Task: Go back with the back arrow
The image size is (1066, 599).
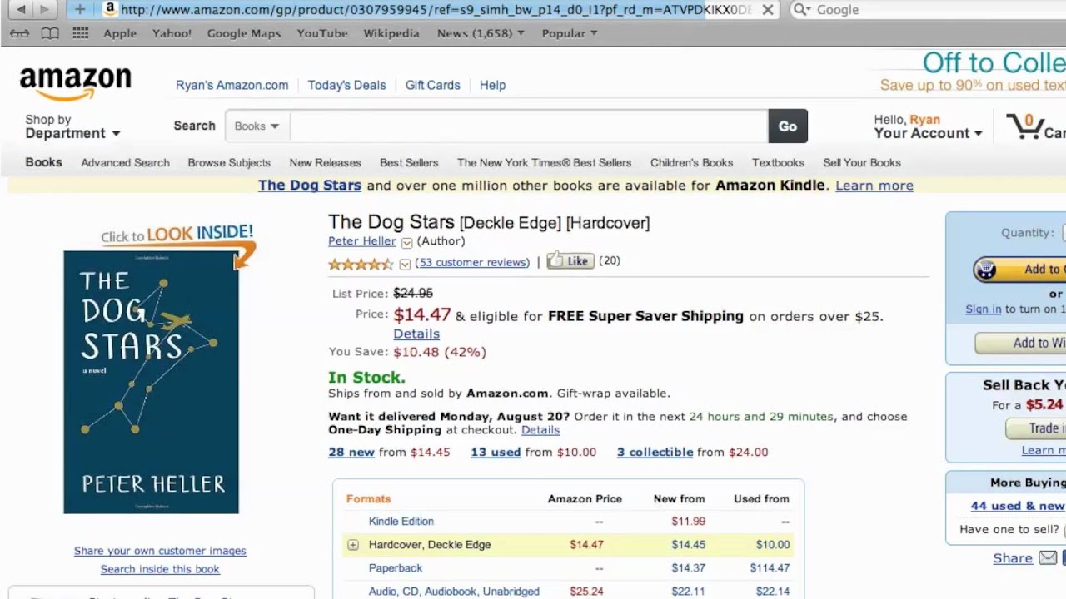Action: (21, 10)
